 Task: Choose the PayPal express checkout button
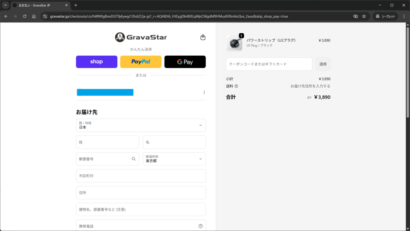(x=141, y=62)
